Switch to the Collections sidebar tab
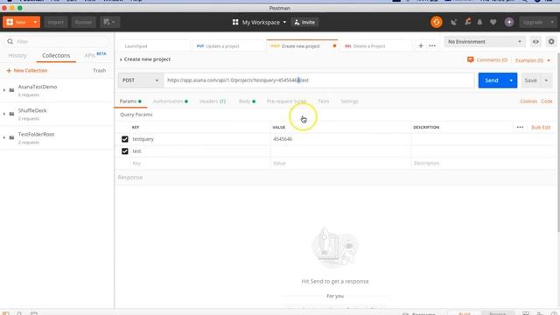The width and height of the screenshot is (560, 315). (x=56, y=56)
